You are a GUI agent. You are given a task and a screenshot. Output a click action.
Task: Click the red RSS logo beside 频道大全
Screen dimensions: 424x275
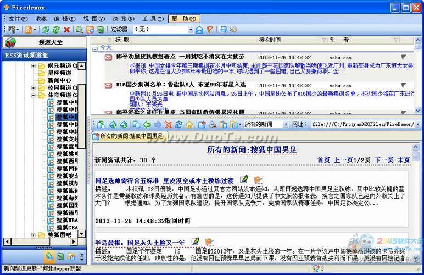(11, 42)
